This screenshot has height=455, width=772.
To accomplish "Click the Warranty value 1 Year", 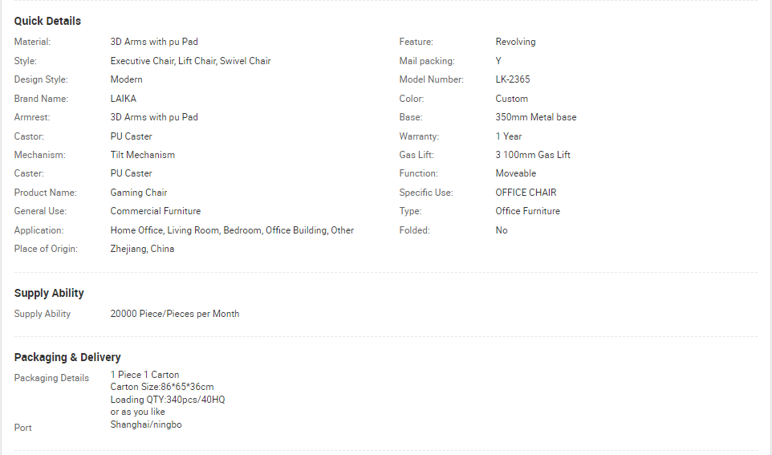I will 509,136.
